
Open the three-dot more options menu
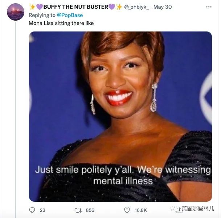point(209,7)
